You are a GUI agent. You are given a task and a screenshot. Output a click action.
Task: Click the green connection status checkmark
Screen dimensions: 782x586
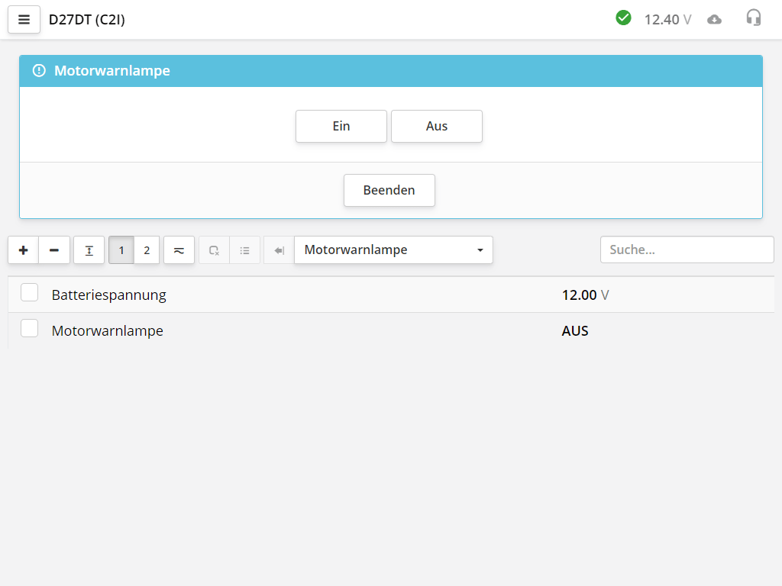point(623,18)
